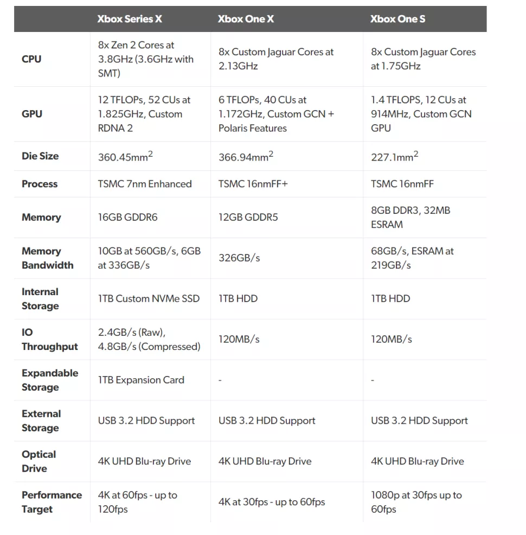The width and height of the screenshot is (526, 535).
Task: Click the Xbox One X column header
Action: click(x=246, y=19)
